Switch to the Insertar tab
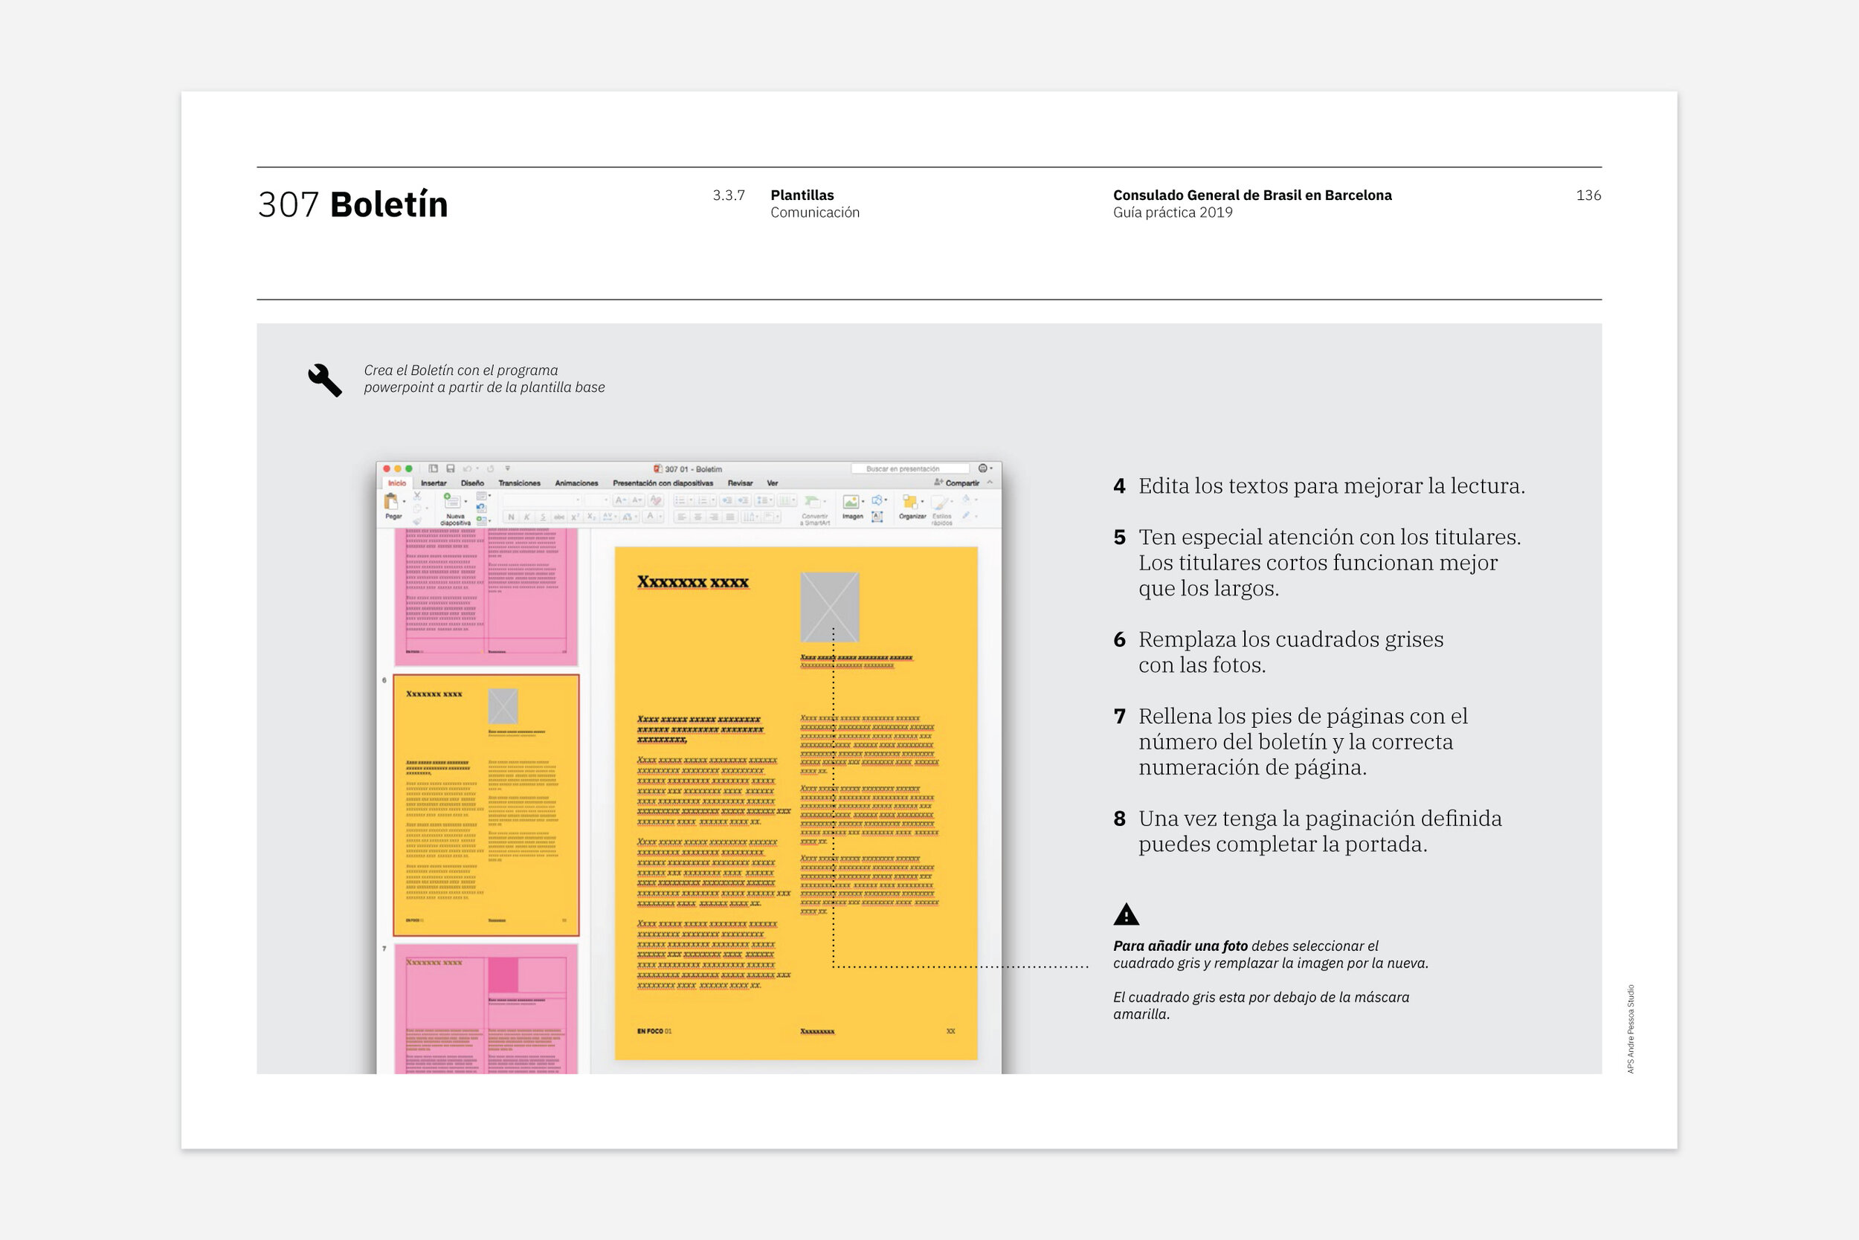This screenshot has height=1240, width=1859. [434, 483]
